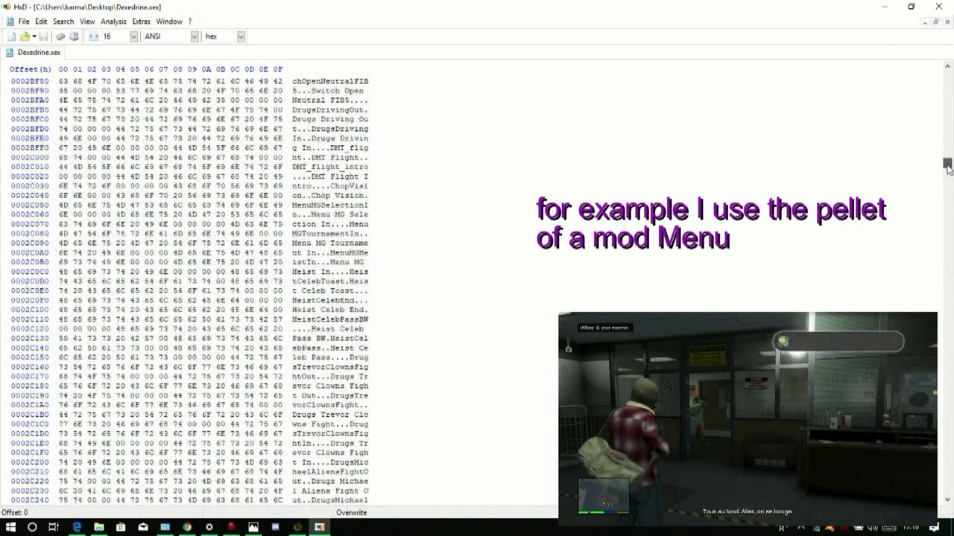Image resolution: width=954 pixels, height=536 pixels.
Task: Click the Open RAM toolbar icon
Action: [61, 36]
